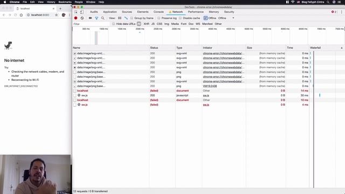The width and height of the screenshot is (345, 194).
Task: Activate the inspect element picker
Action: click(76, 12)
